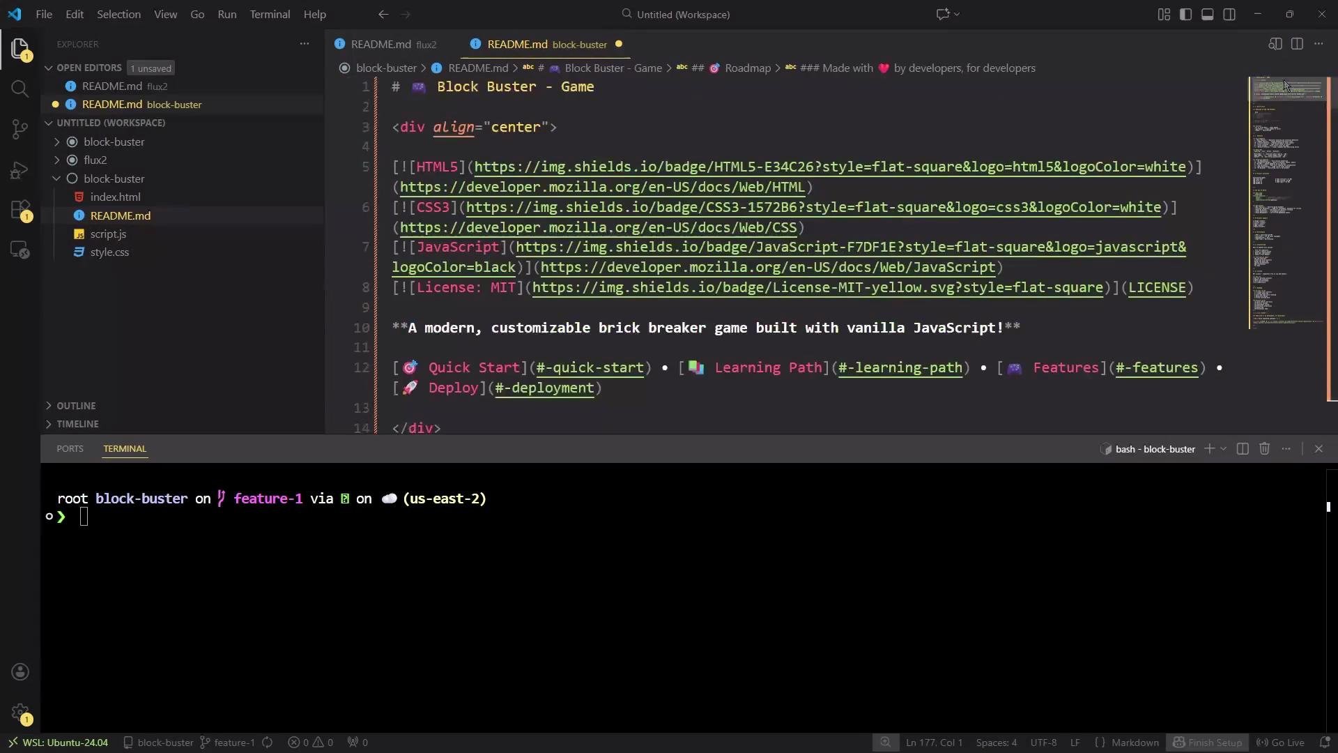Open the LICENSE link in line 8
This screenshot has width=1338, height=753.
[x=1157, y=287]
